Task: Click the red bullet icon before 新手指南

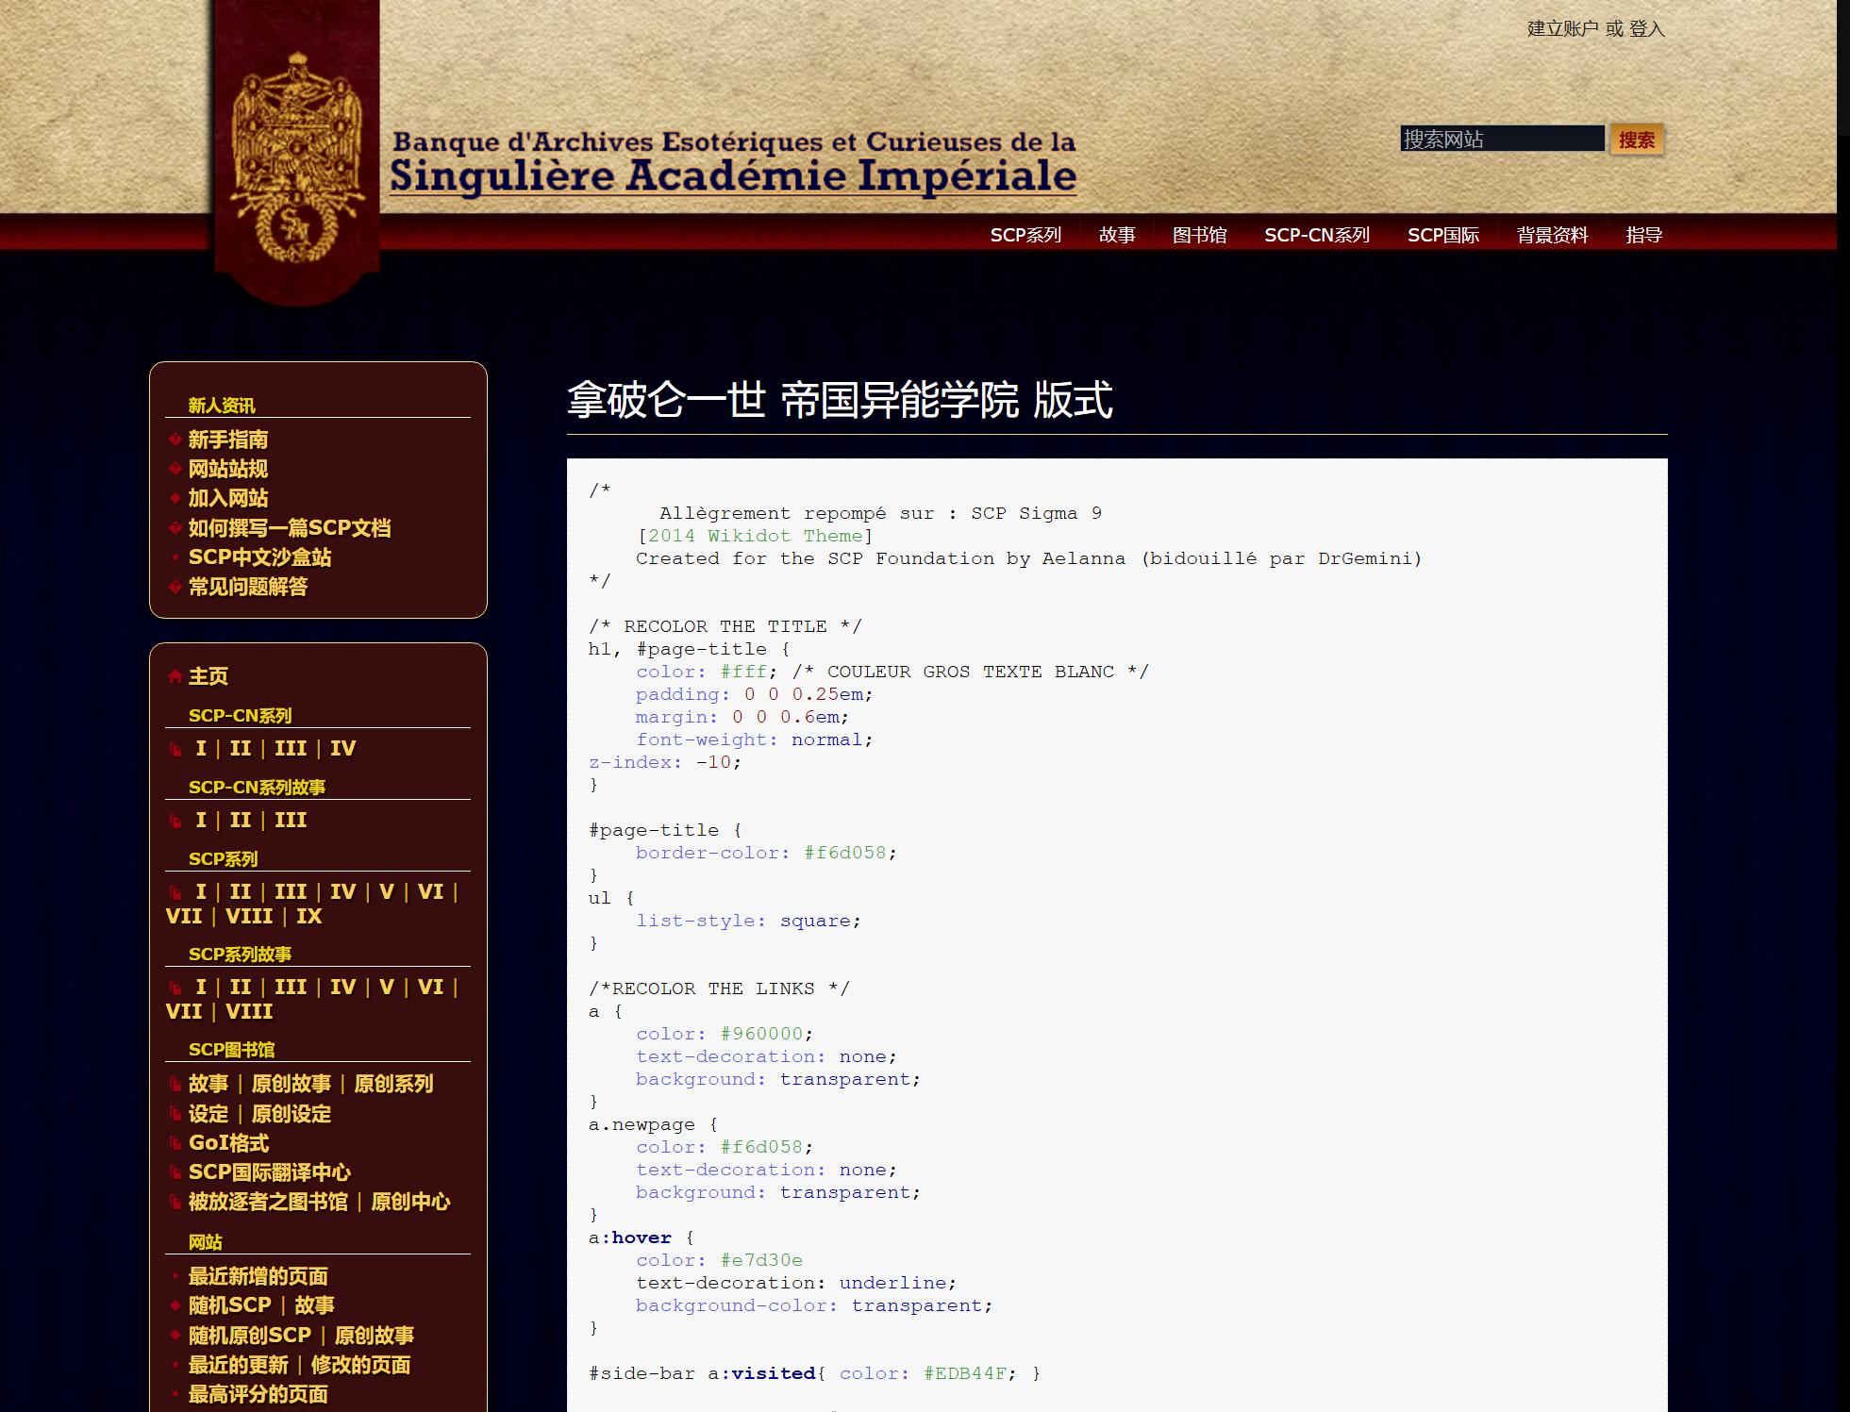Action: 175,440
